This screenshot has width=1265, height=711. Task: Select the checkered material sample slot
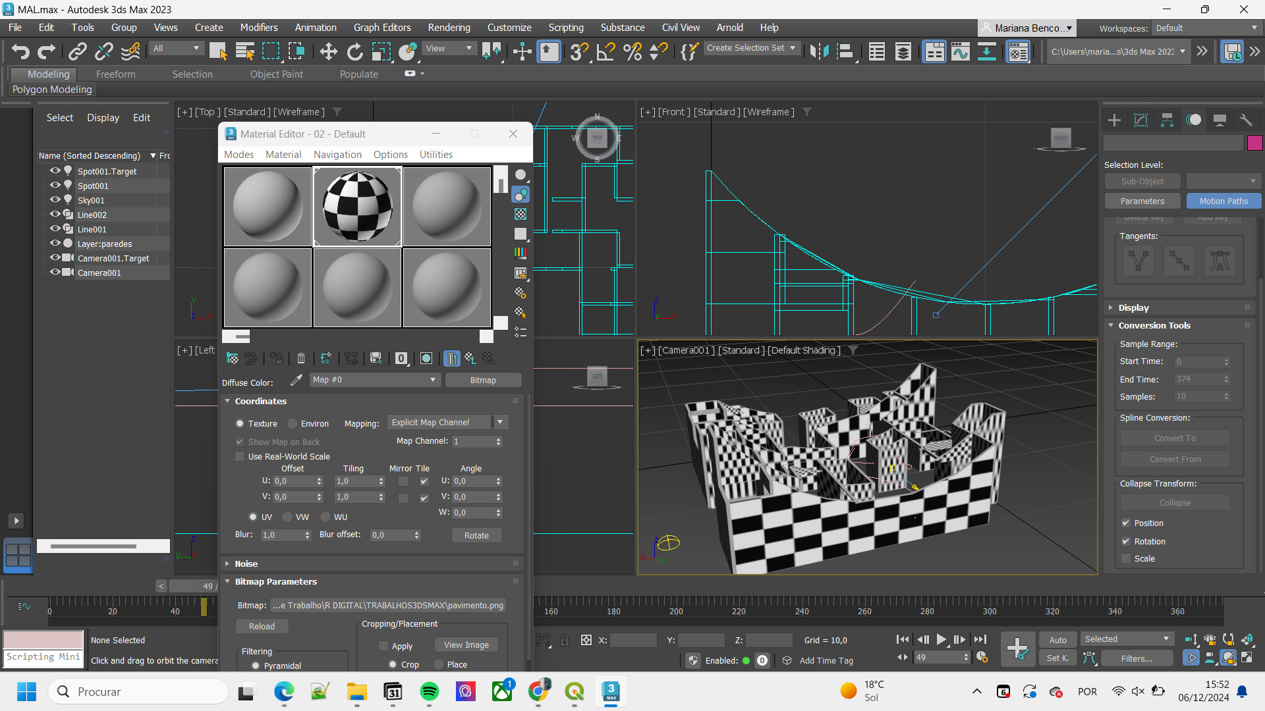[x=357, y=207]
